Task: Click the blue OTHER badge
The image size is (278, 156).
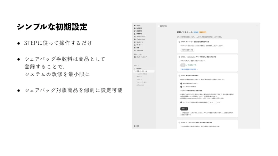Action: (196, 32)
